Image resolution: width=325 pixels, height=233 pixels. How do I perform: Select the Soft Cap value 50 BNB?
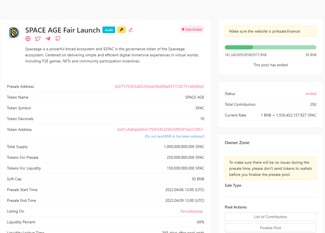click(x=198, y=179)
